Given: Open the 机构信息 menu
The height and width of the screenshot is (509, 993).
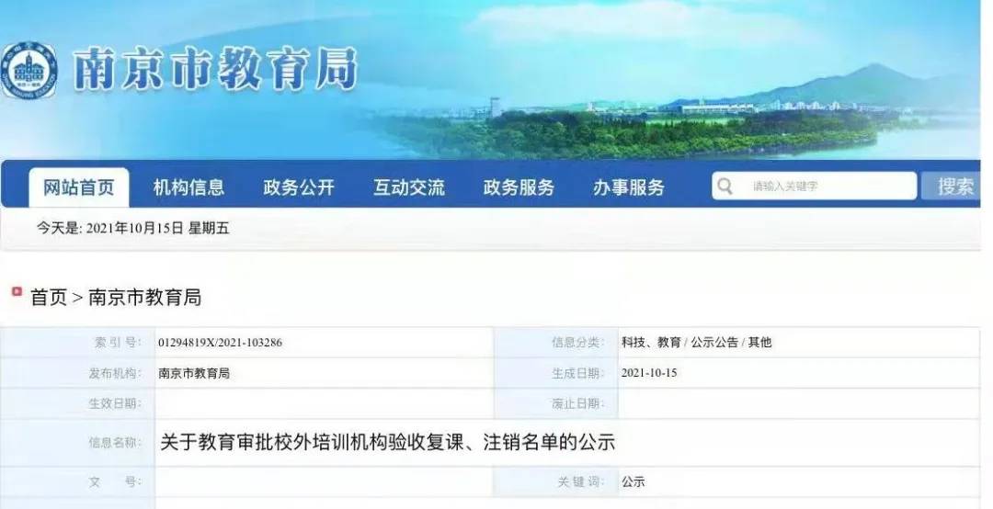Looking at the screenshot, I should [188, 187].
